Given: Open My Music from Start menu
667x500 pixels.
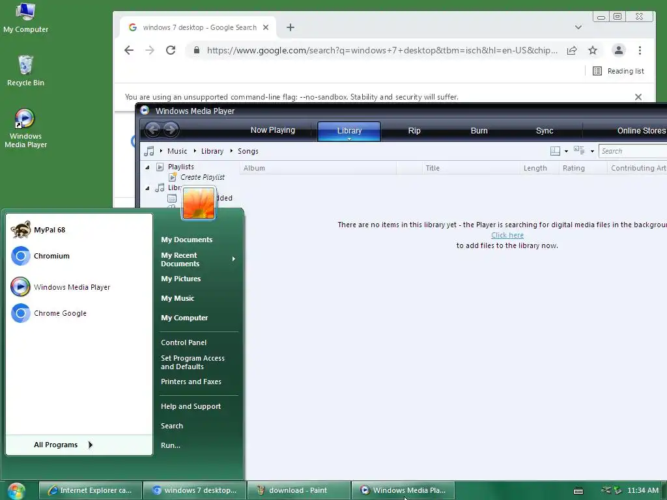Looking at the screenshot, I should [x=177, y=298].
